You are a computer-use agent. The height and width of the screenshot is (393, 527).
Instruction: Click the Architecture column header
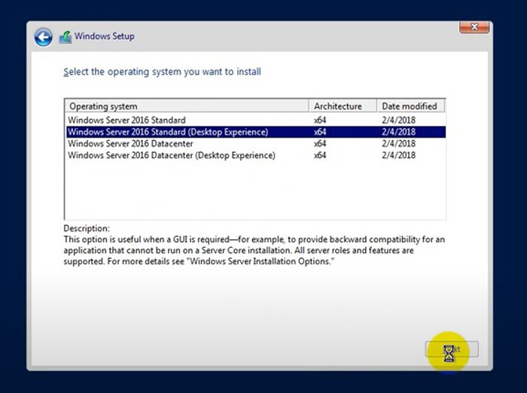pyautogui.click(x=343, y=106)
